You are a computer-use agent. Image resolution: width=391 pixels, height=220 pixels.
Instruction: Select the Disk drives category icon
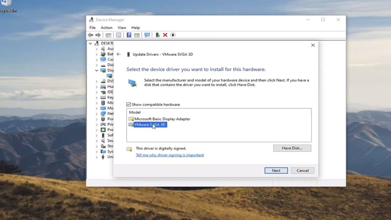(x=103, y=65)
